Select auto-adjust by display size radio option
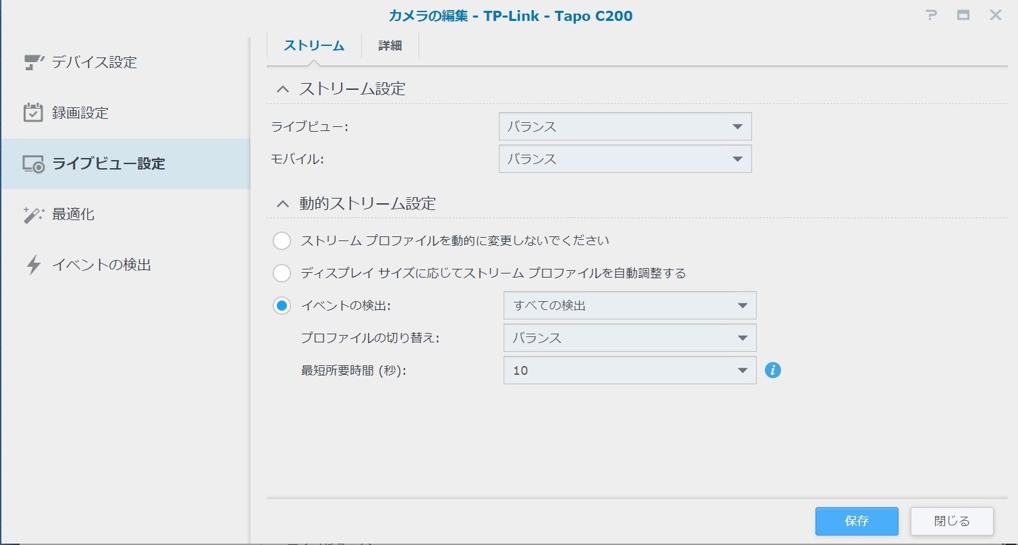Viewport: 1018px width, 545px height. click(x=282, y=273)
